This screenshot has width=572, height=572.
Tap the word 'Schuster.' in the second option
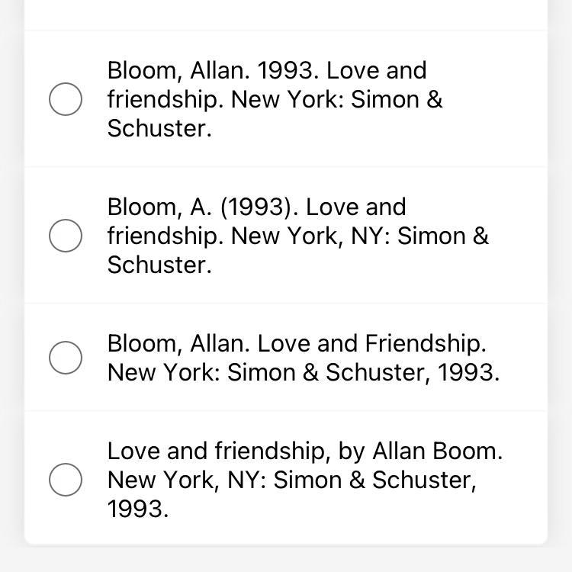click(159, 265)
